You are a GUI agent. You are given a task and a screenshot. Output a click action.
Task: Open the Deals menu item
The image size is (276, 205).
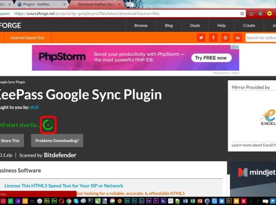[x=195, y=26]
